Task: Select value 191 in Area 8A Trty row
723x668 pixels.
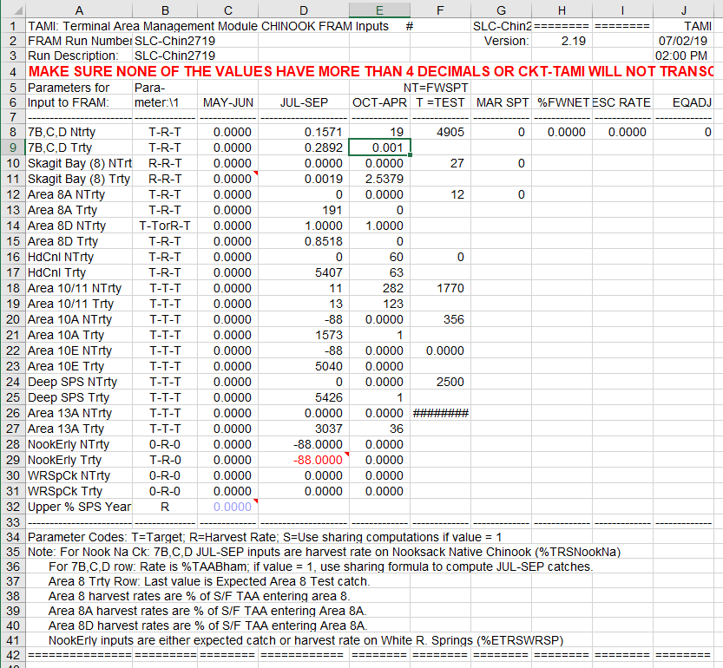Action: 304,210
